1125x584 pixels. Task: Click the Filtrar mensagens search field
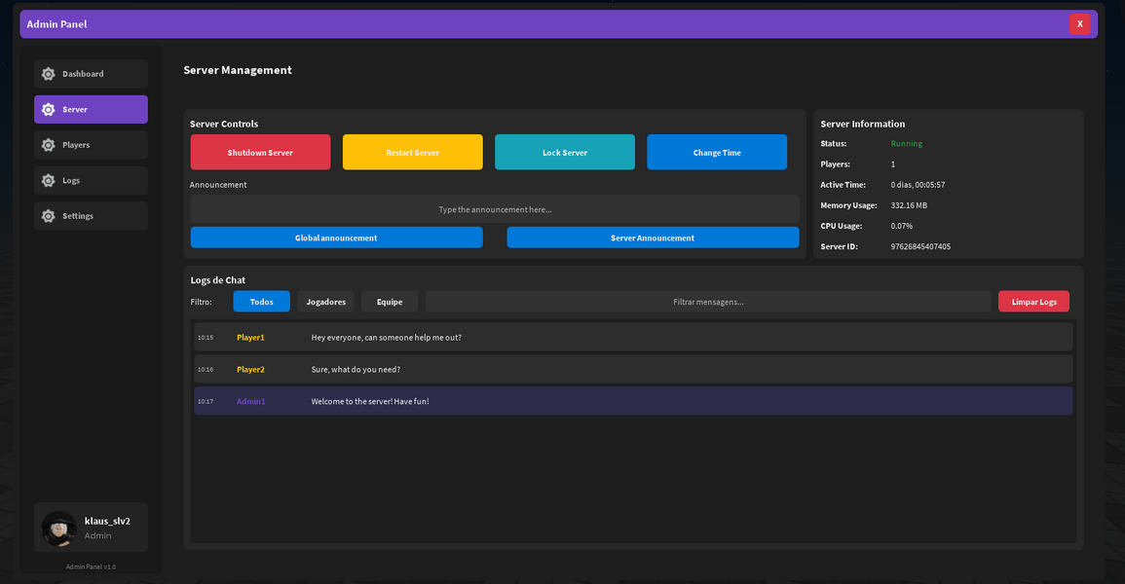(x=708, y=301)
